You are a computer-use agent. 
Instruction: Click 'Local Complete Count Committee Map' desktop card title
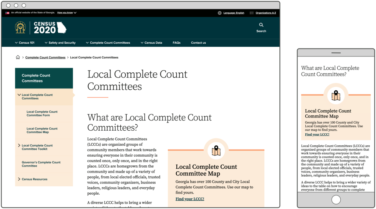tap(206, 170)
